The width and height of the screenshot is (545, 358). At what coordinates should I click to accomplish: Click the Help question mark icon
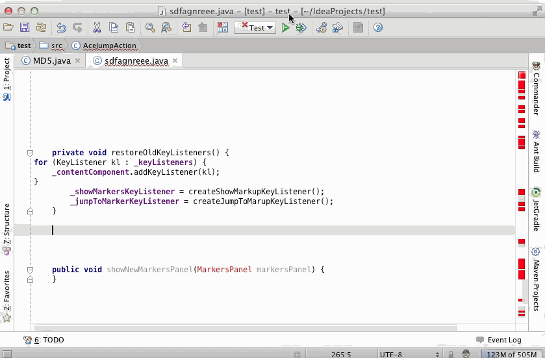point(378,27)
